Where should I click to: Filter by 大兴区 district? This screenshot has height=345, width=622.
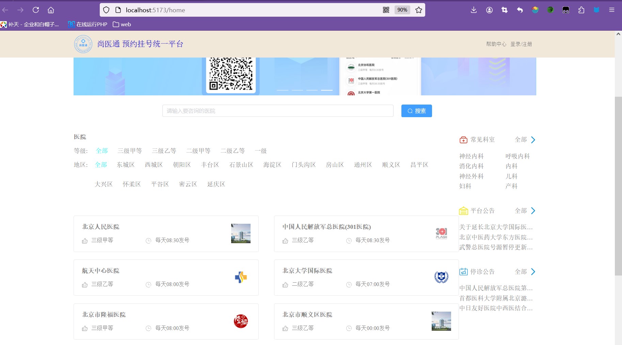pos(103,184)
